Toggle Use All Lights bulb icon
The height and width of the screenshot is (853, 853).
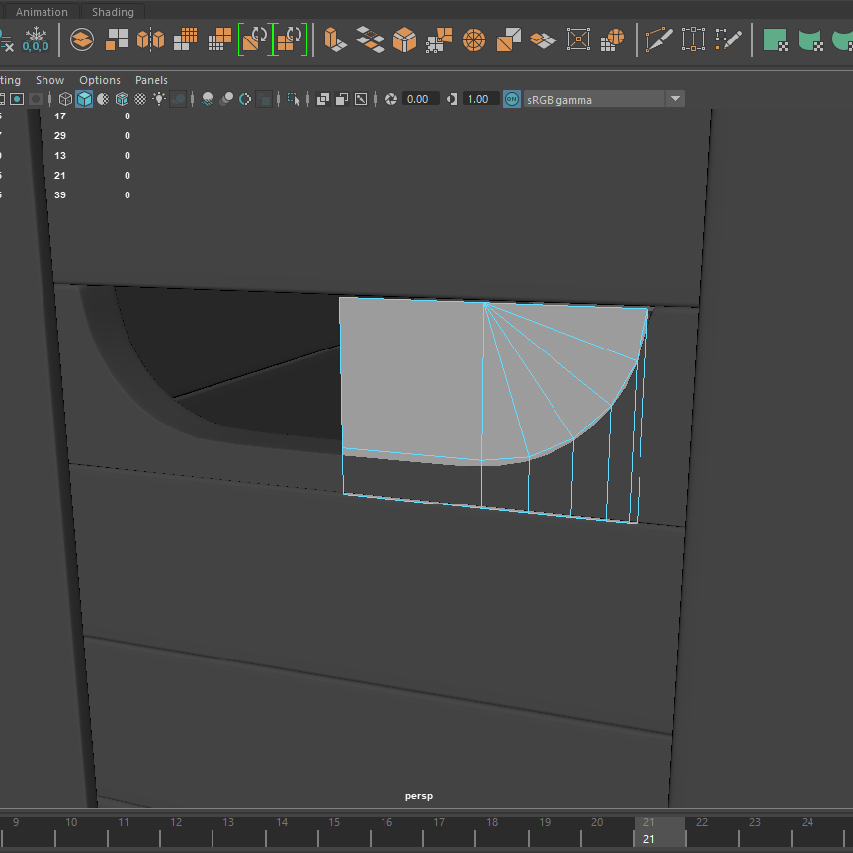pyautogui.click(x=158, y=99)
